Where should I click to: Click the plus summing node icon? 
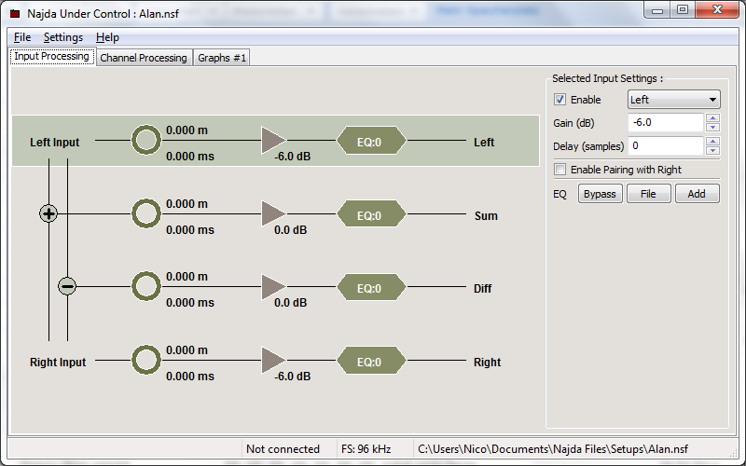(48, 213)
